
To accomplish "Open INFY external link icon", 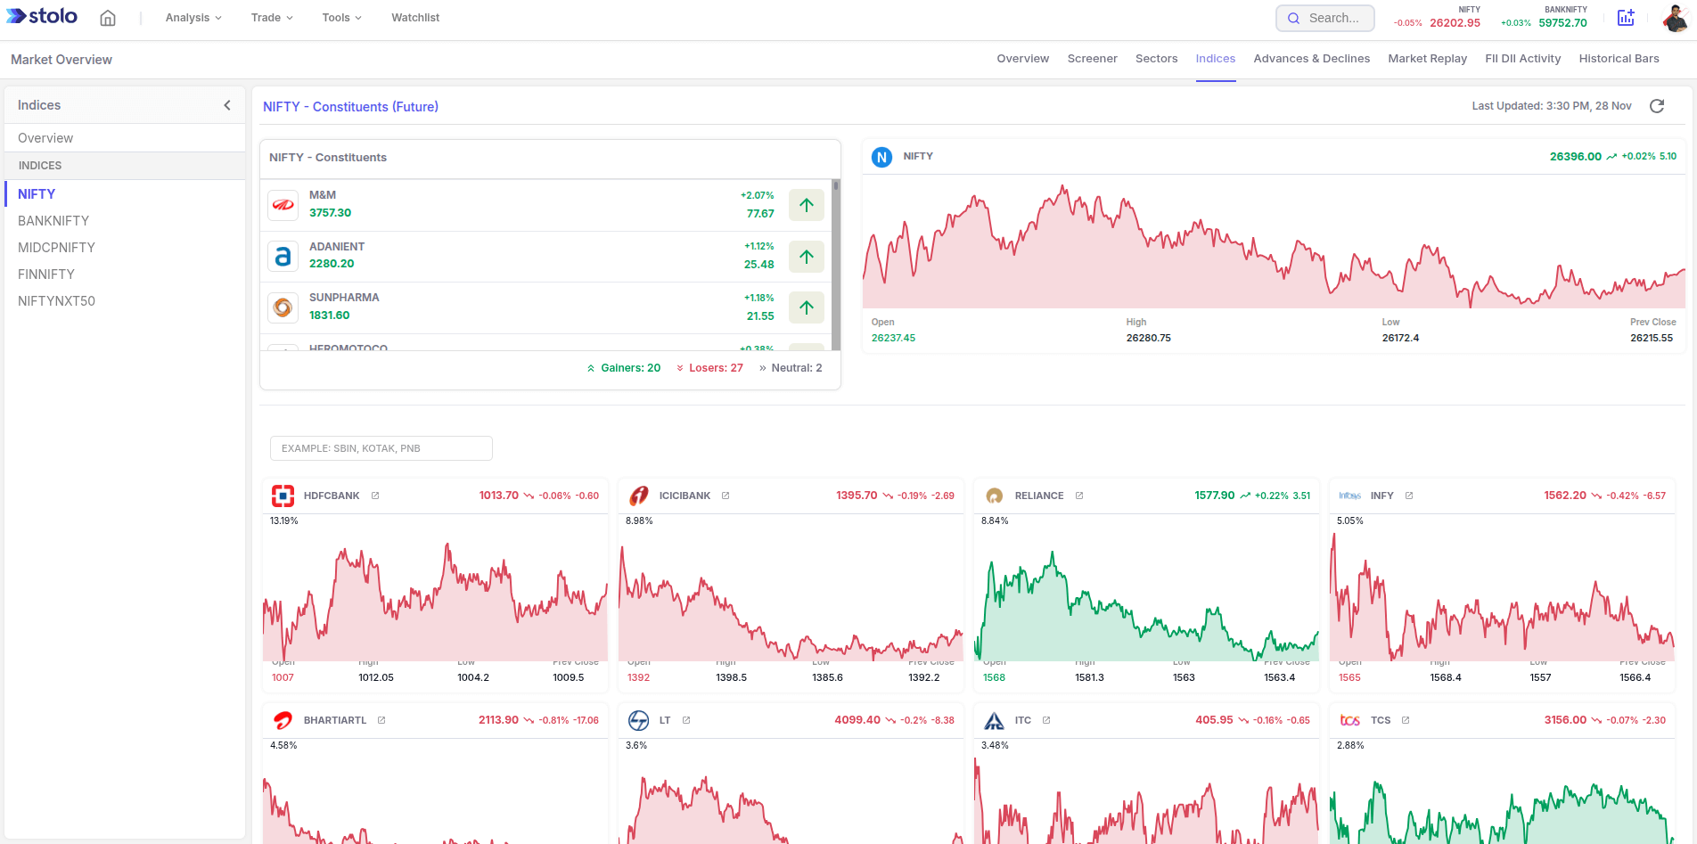I will [1409, 496].
